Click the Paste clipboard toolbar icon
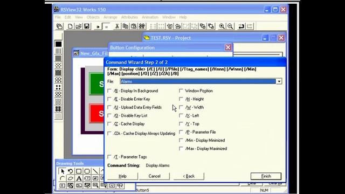345x194 pixels. [134, 26]
